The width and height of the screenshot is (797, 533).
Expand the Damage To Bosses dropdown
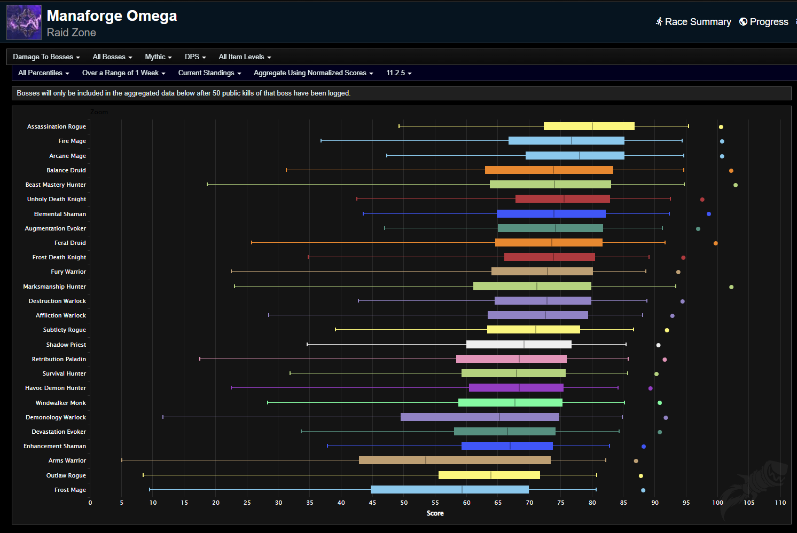[46, 57]
